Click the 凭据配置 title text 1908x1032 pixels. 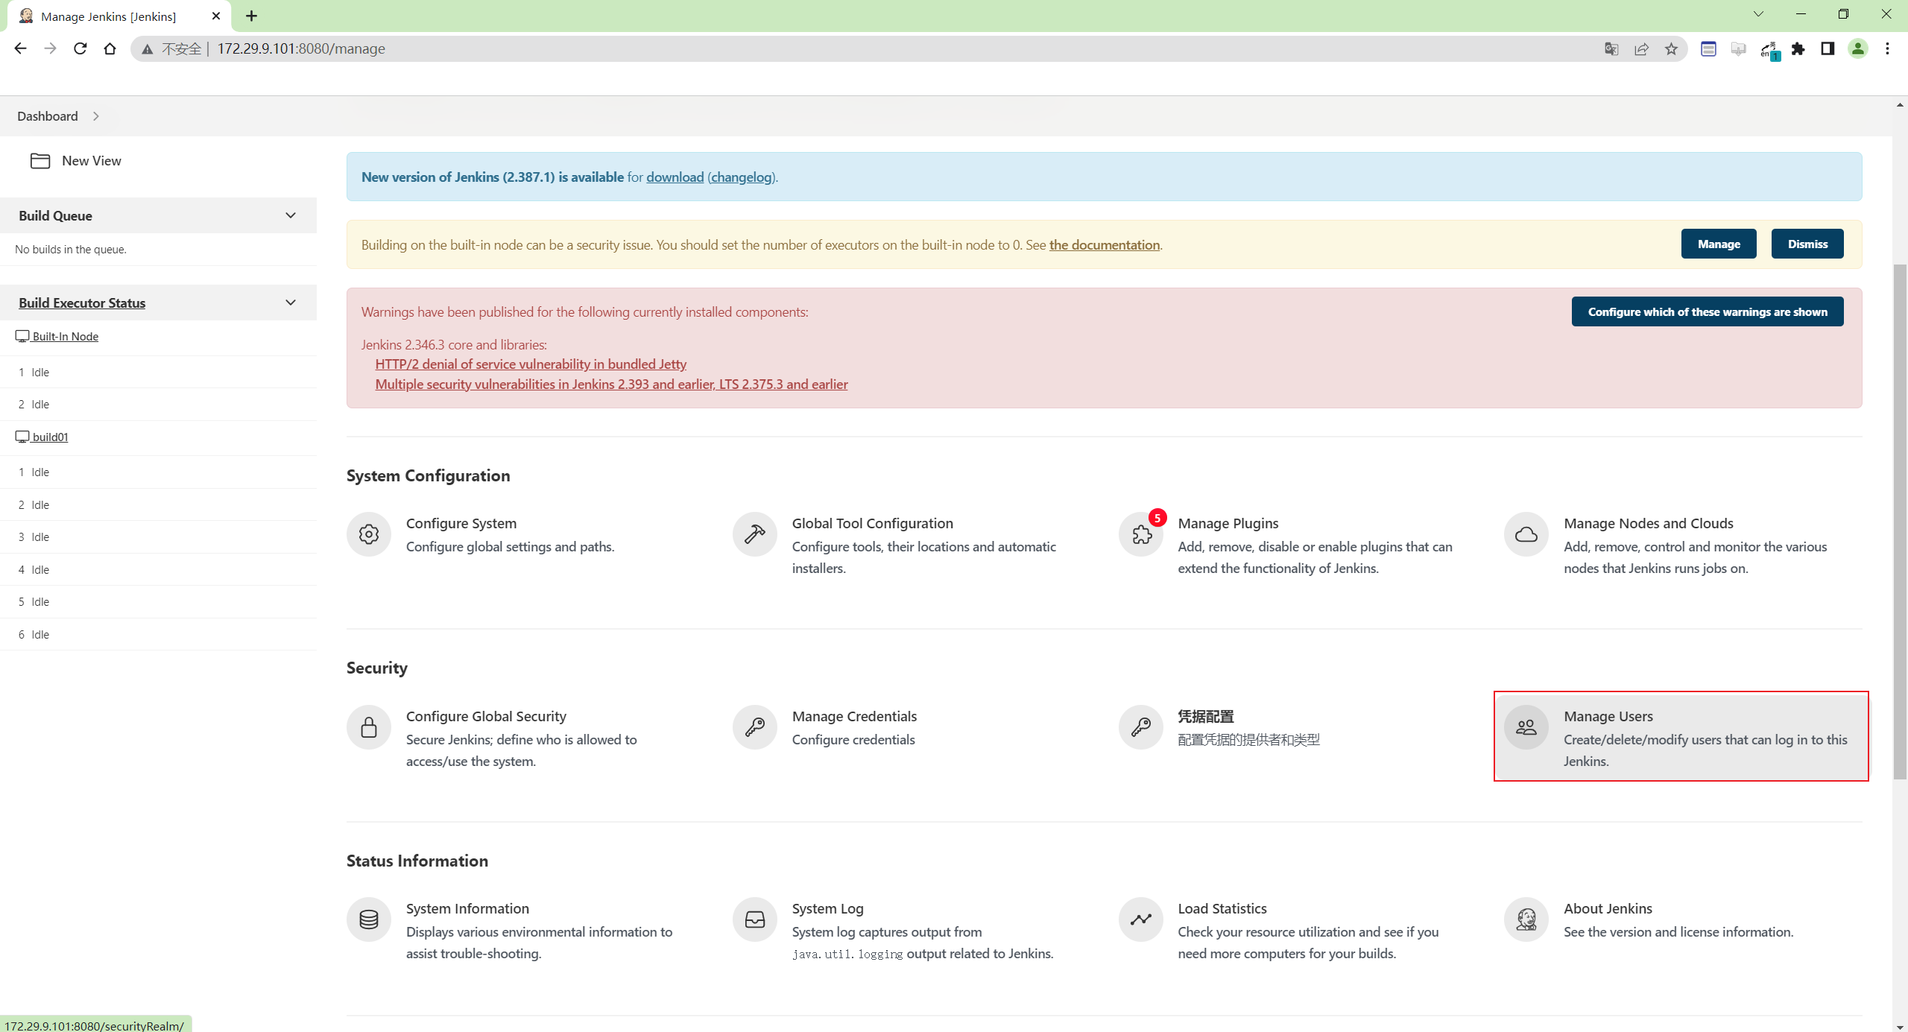[x=1206, y=717]
